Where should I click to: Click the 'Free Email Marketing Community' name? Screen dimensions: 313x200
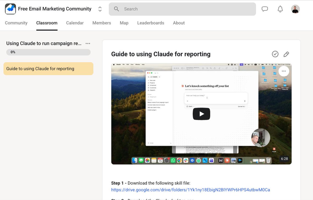tap(55, 9)
